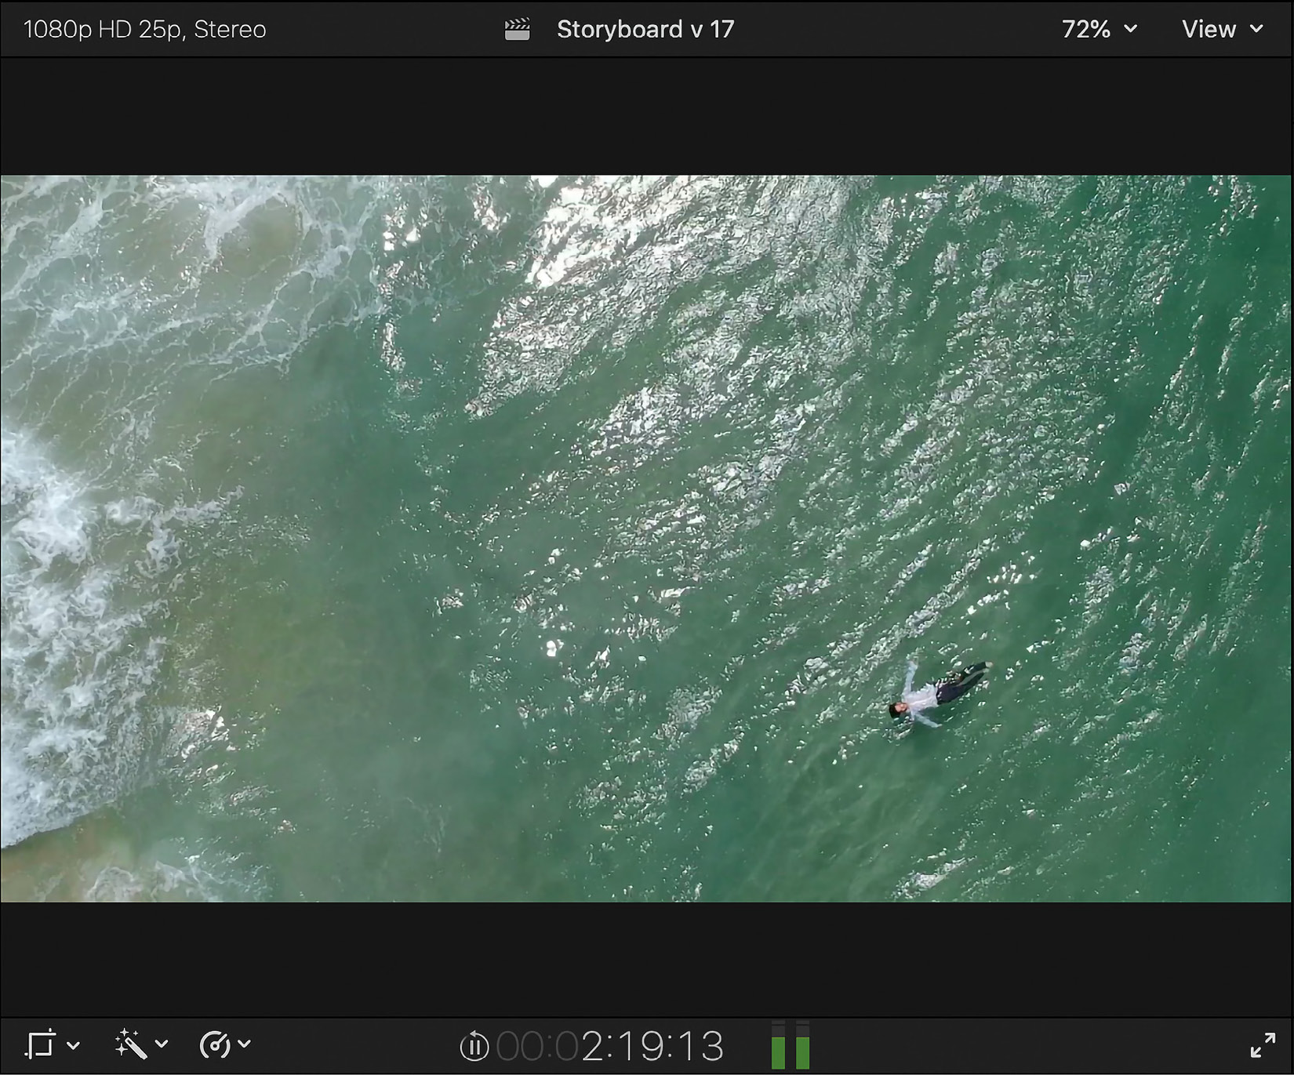Click the 2:19:13 timecode display
1294x1075 pixels.
pyautogui.click(x=610, y=1046)
